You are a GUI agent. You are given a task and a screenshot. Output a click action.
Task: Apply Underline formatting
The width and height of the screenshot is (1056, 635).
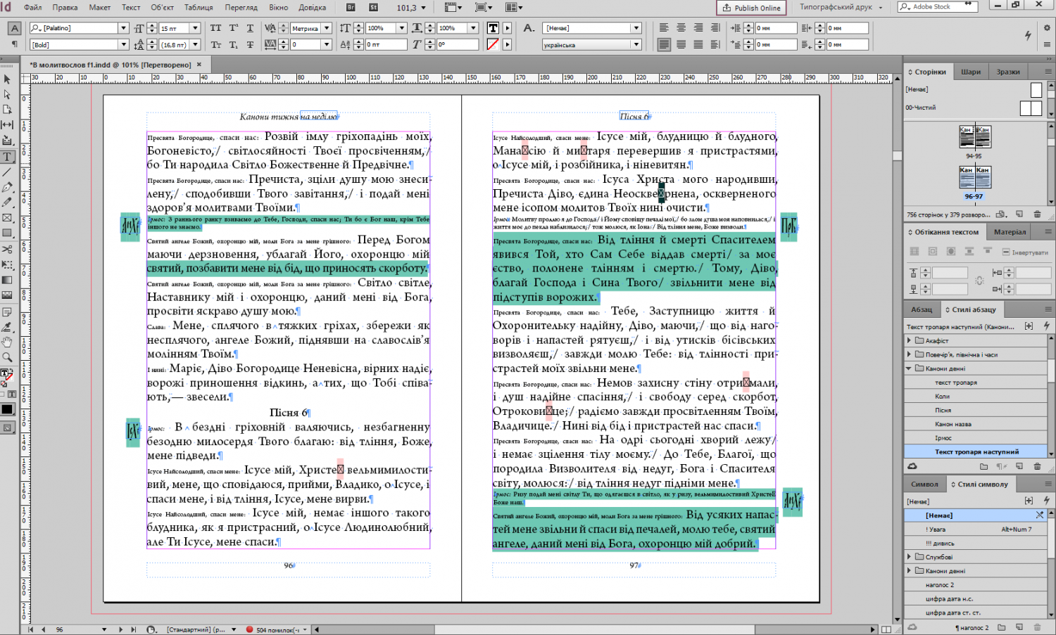(250, 28)
